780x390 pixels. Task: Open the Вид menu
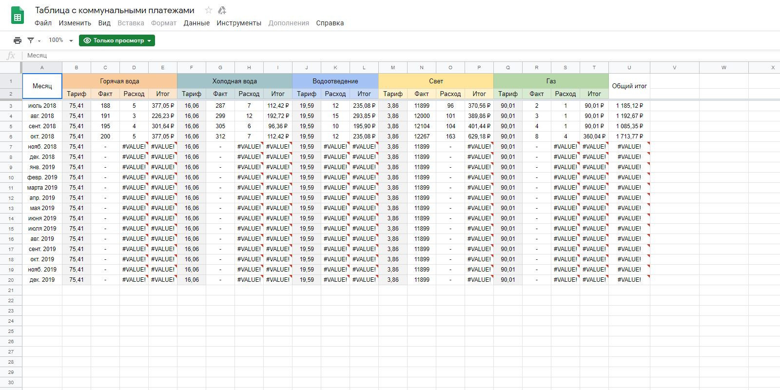(x=104, y=23)
